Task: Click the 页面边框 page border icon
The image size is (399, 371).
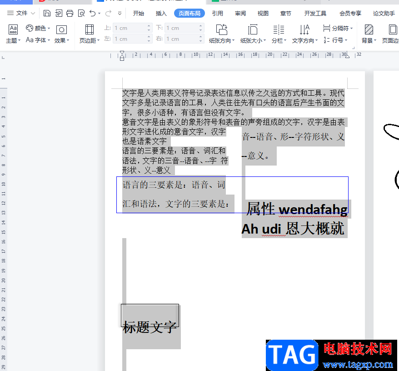Action: pos(392,29)
